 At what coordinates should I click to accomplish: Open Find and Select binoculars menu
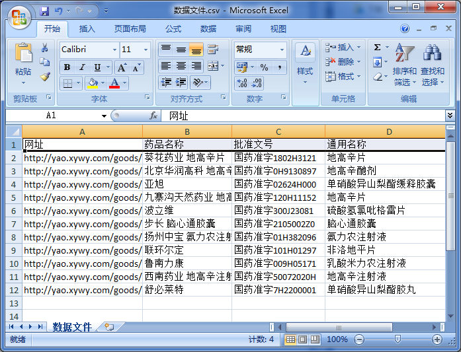(x=433, y=65)
